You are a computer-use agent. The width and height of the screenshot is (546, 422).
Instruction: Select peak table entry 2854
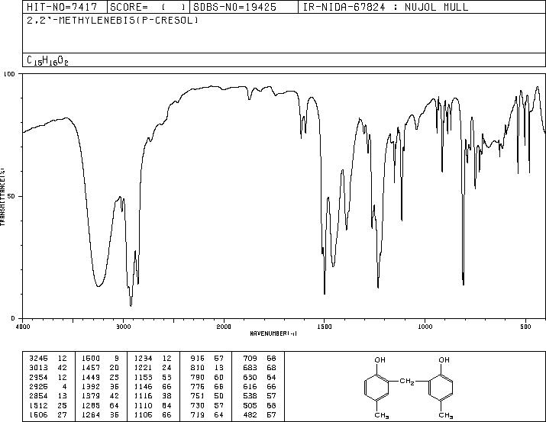pos(38,396)
